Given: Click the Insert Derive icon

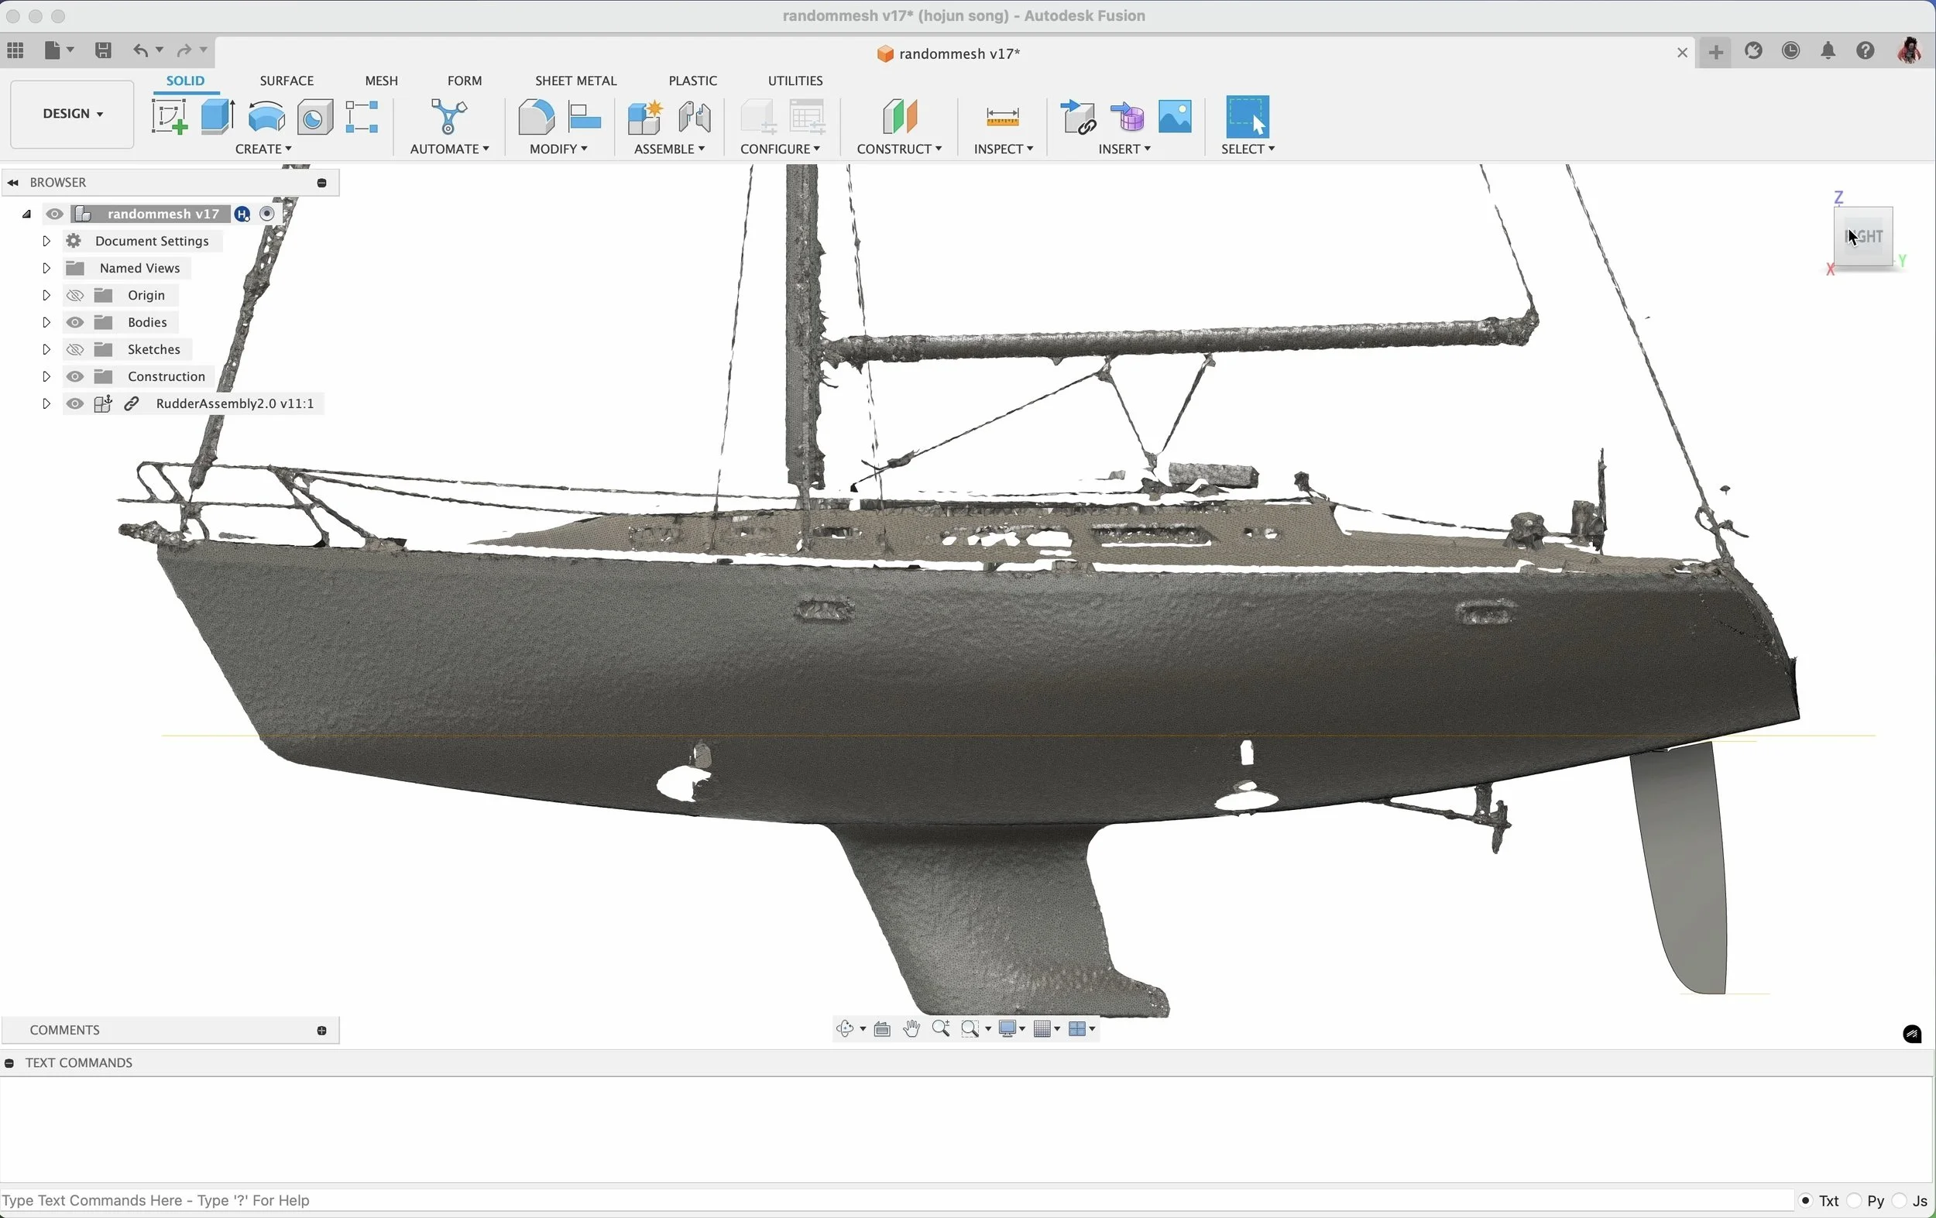Looking at the screenshot, I should 1078,118.
